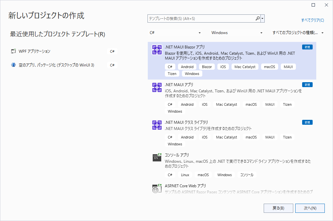Screen dimensions: 333x221
Task: Click the C# tag beside WPF アプリケーション
Action: pos(112,51)
